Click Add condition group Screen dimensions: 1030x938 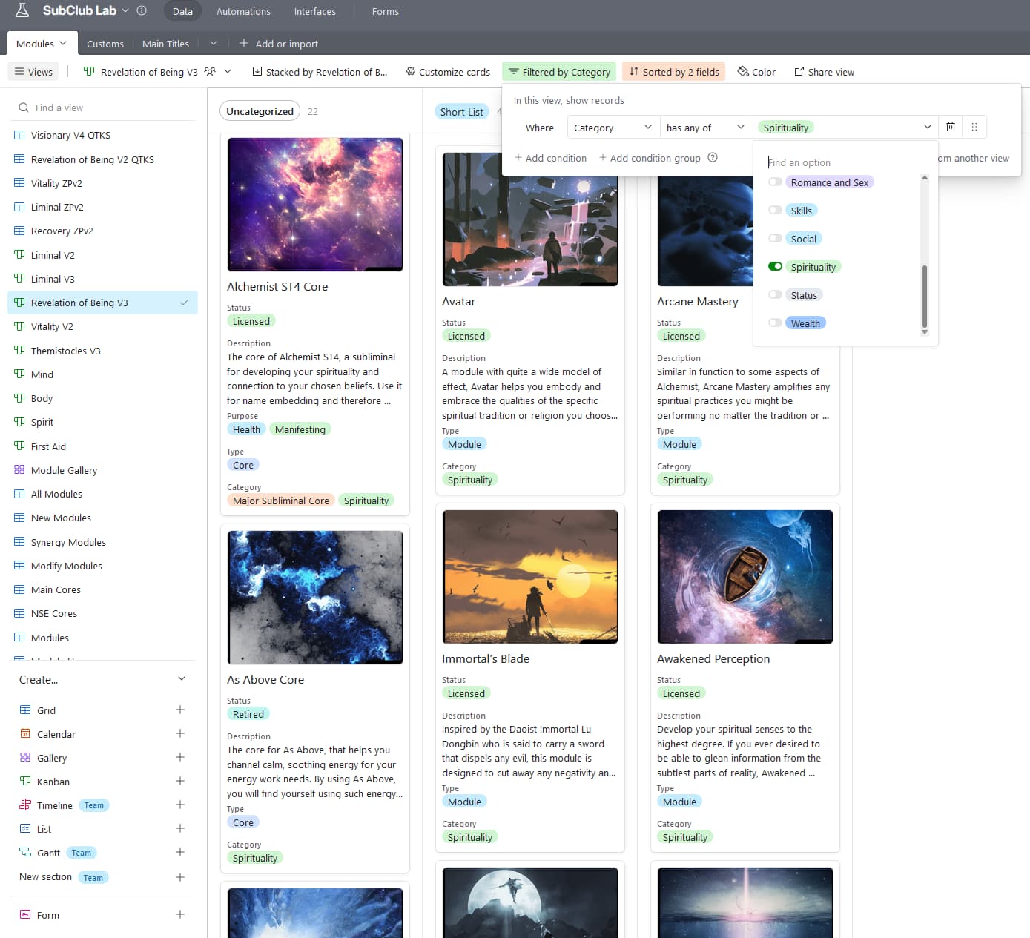tap(650, 158)
